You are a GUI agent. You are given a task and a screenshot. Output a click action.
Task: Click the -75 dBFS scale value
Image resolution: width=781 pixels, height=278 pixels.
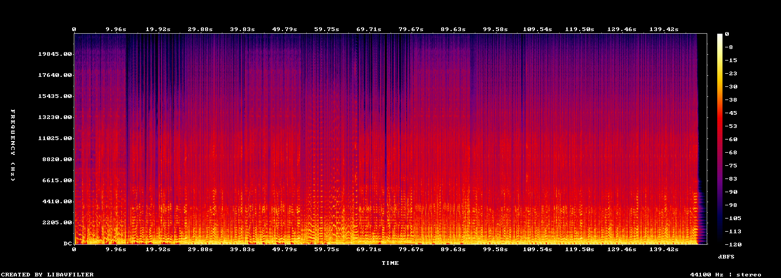coord(731,166)
